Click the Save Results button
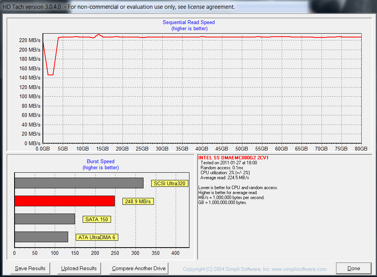This screenshot has width=377, height=277. (x=30, y=268)
